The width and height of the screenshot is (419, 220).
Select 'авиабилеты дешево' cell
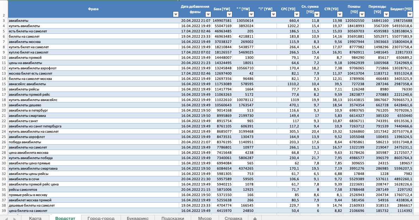(93, 105)
